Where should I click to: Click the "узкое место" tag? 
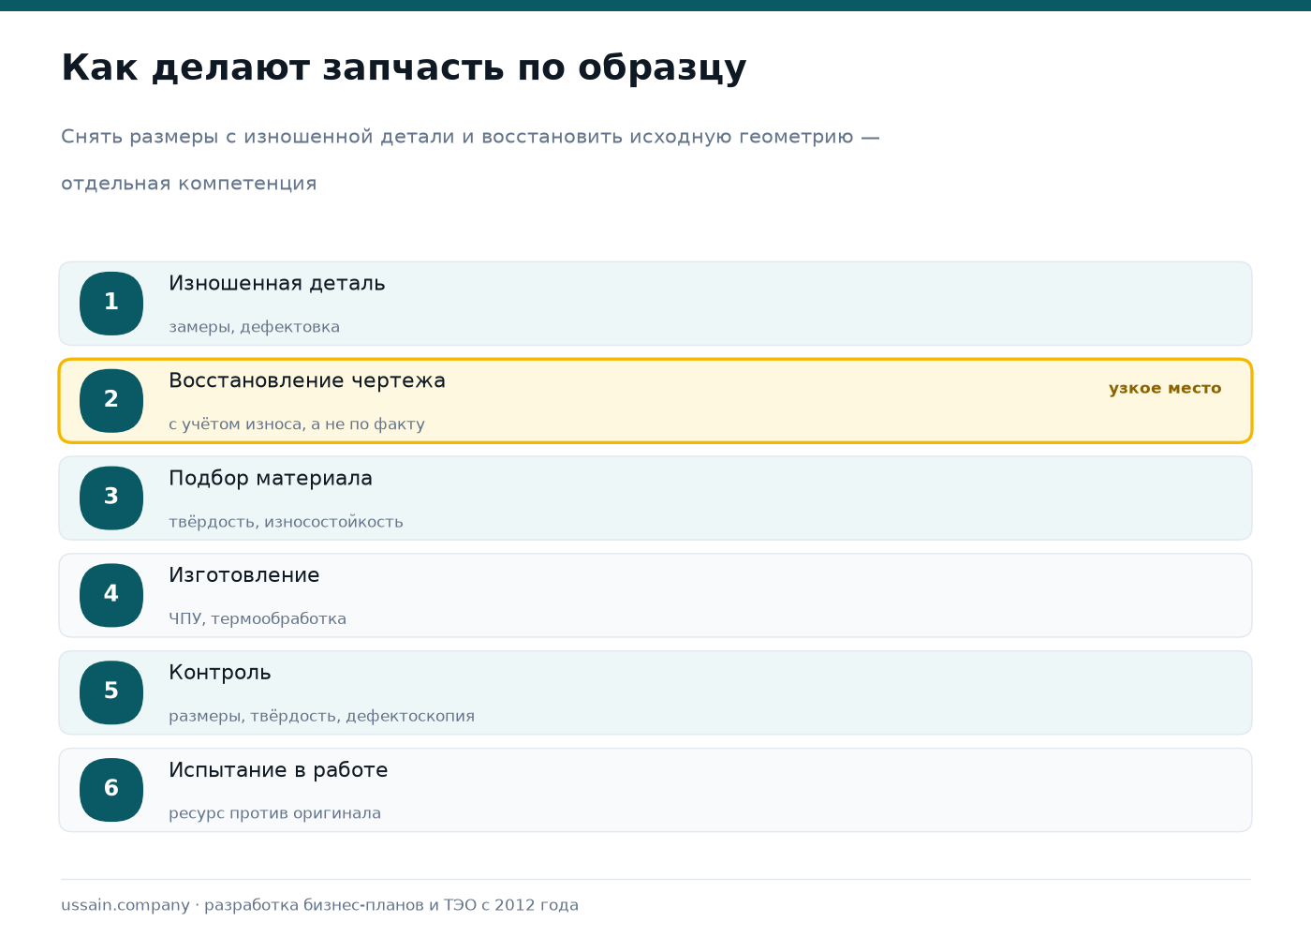[x=1165, y=388]
